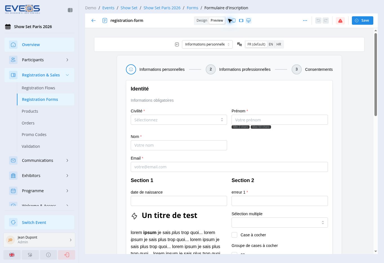This screenshot has width=384, height=263.
Task: Switch preview to desktop device view
Action: tap(248, 21)
